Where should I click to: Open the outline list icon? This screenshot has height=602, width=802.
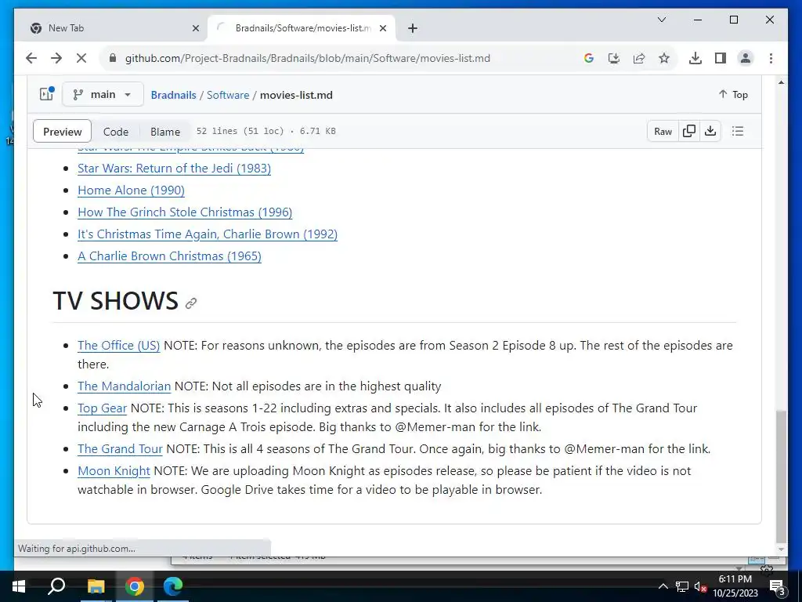738,131
